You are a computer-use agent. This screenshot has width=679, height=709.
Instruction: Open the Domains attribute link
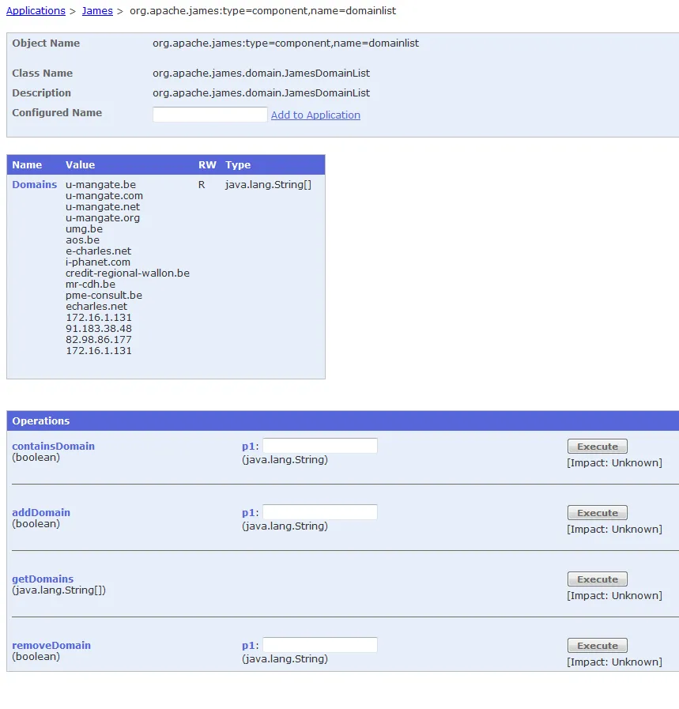34,184
